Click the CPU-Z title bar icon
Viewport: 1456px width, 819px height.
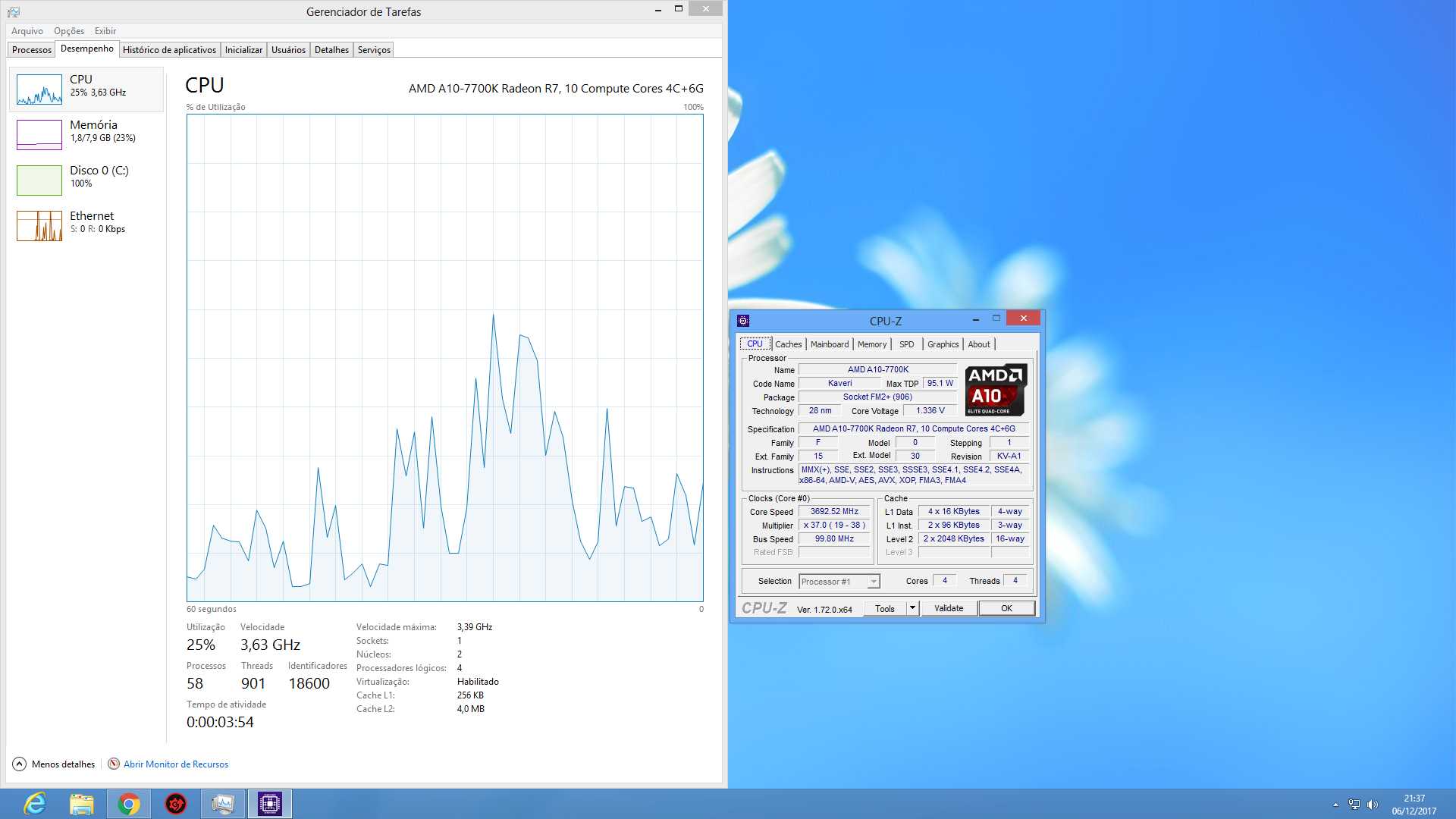pyautogui.click(x=743, y=321)
